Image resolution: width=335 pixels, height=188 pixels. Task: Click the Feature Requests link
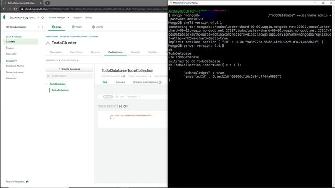15,182
